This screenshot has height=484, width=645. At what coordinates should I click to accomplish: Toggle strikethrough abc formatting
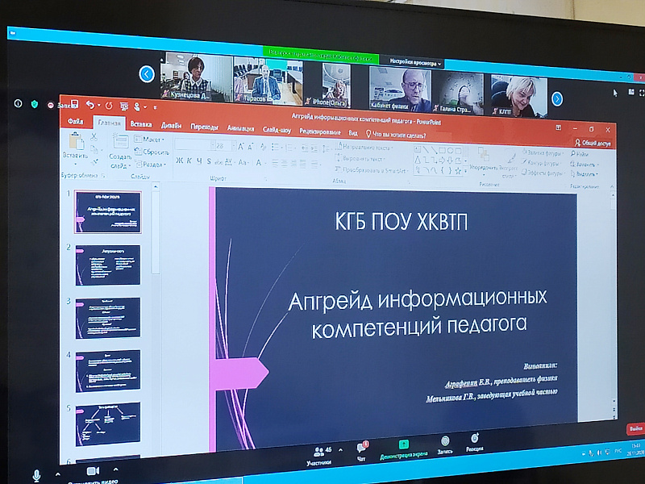coord(218,162)
